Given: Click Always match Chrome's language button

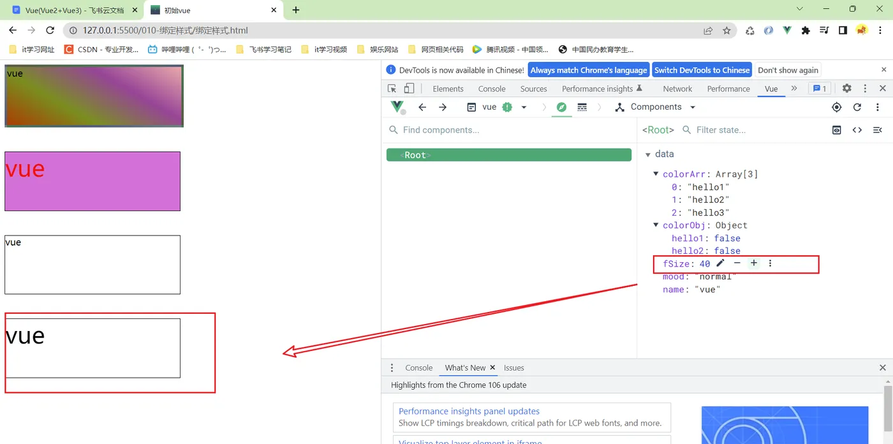Looking at the screenshot, I should (589, 70).
